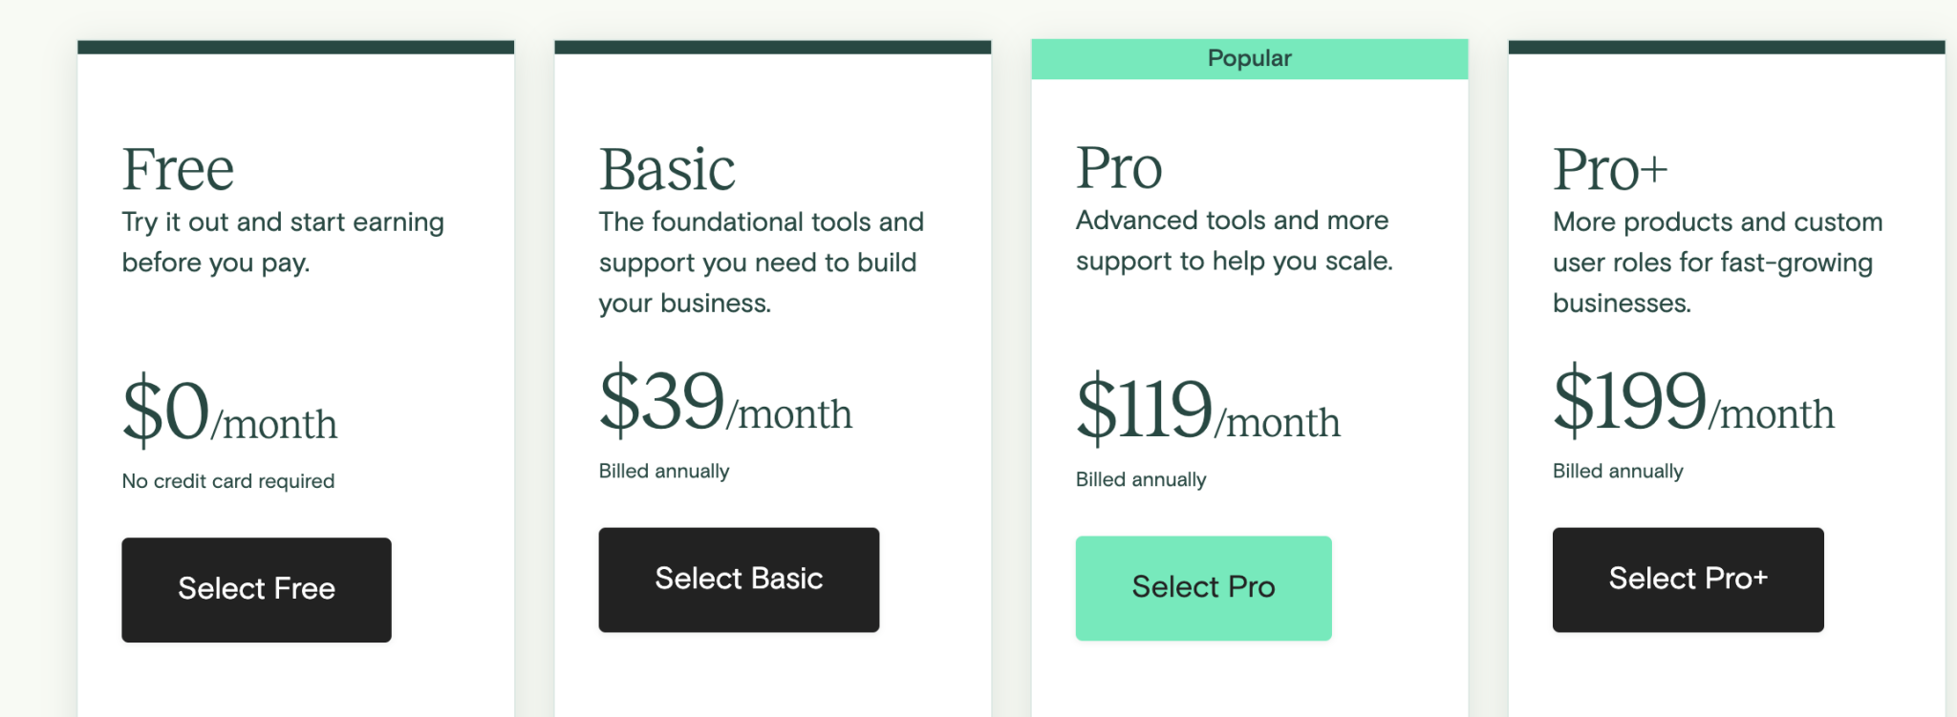Click the Select Free button
Viewport: 1957px width, 717px height.
pyautogui.click(x=256, y=589)
